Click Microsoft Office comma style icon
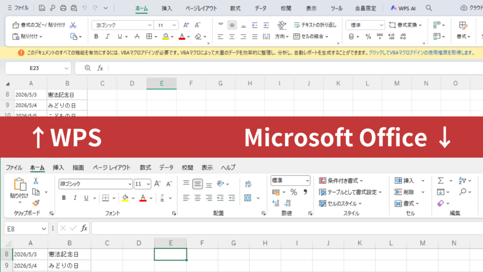 305,192
